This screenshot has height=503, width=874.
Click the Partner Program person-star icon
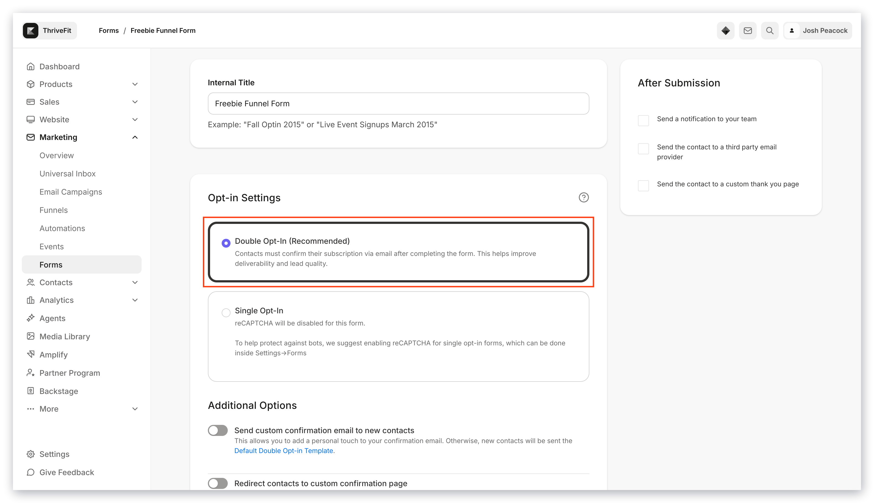click(x=30, y=373)
